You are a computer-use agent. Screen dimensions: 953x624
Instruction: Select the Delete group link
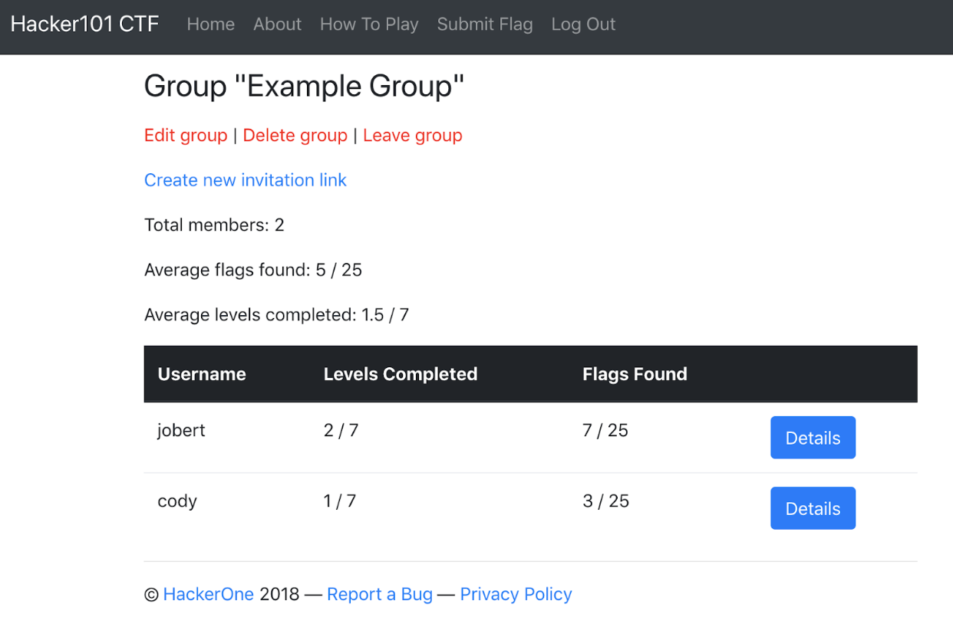point(295,136)
